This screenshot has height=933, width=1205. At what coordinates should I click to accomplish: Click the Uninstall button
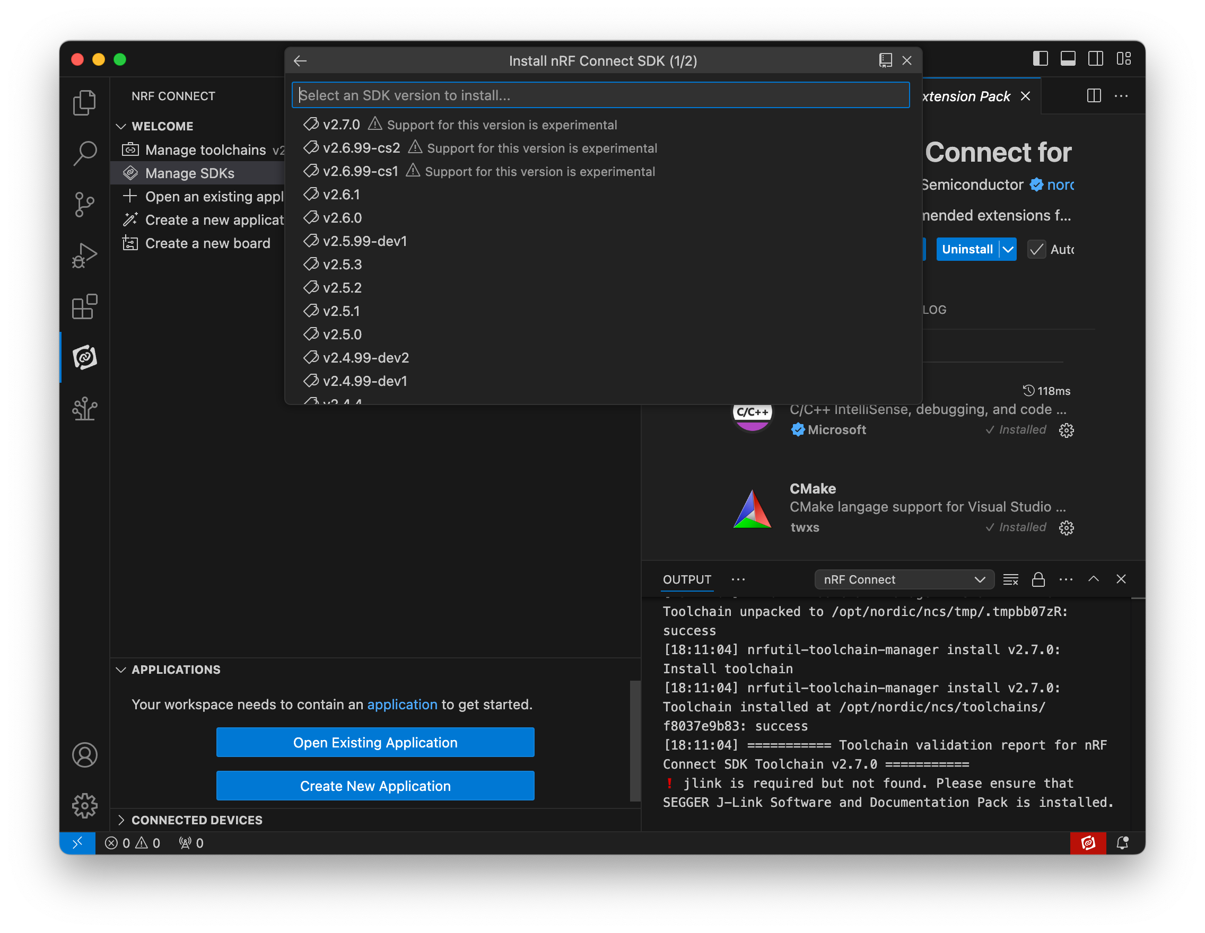pos(967,249)
